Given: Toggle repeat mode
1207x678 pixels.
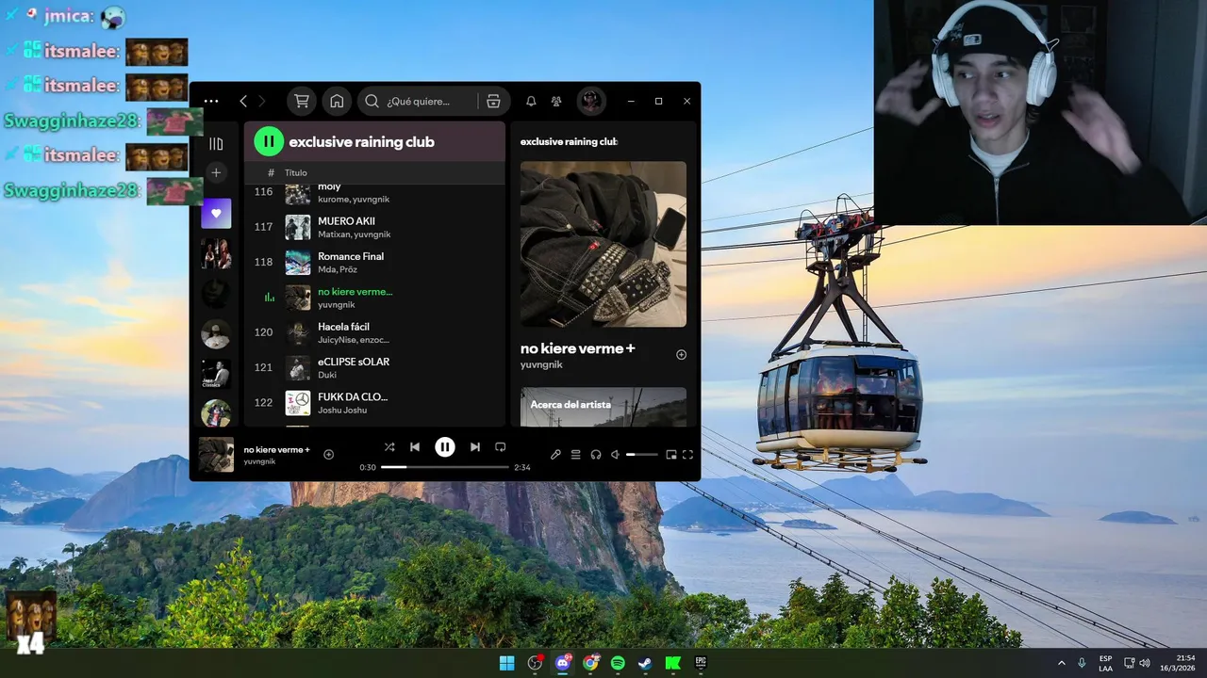Looking at the screenshot, I should point(501,447).
